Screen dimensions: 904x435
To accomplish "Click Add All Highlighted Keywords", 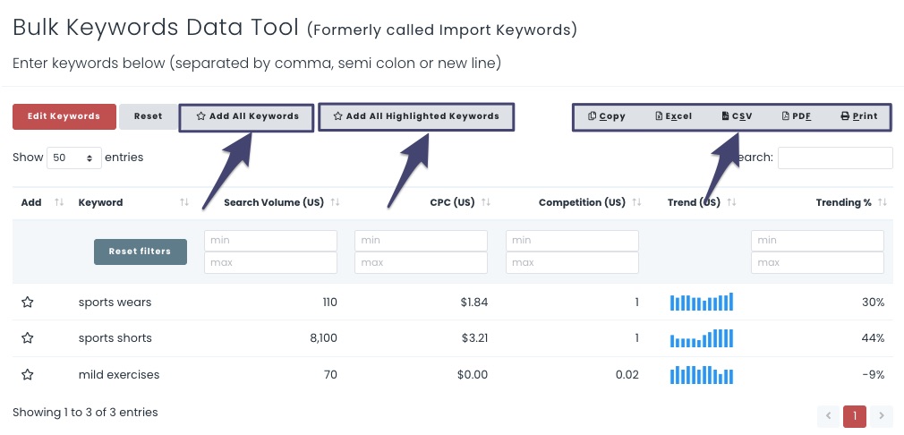I will tap(416, 116).
